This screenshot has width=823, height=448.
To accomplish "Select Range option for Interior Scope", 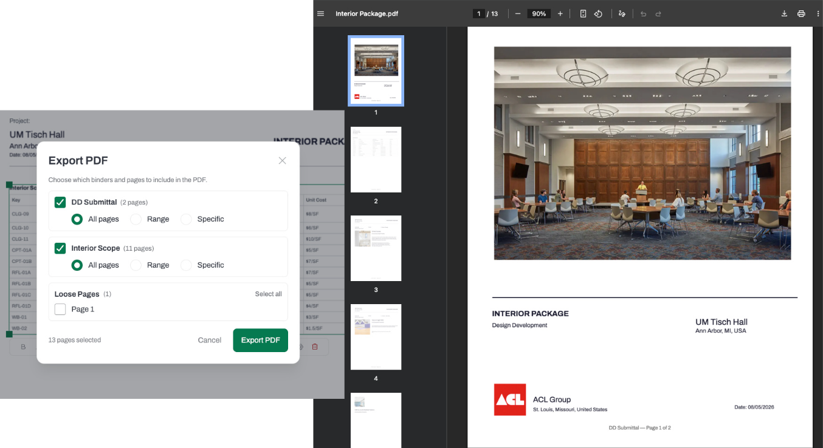I will (136, 265).
